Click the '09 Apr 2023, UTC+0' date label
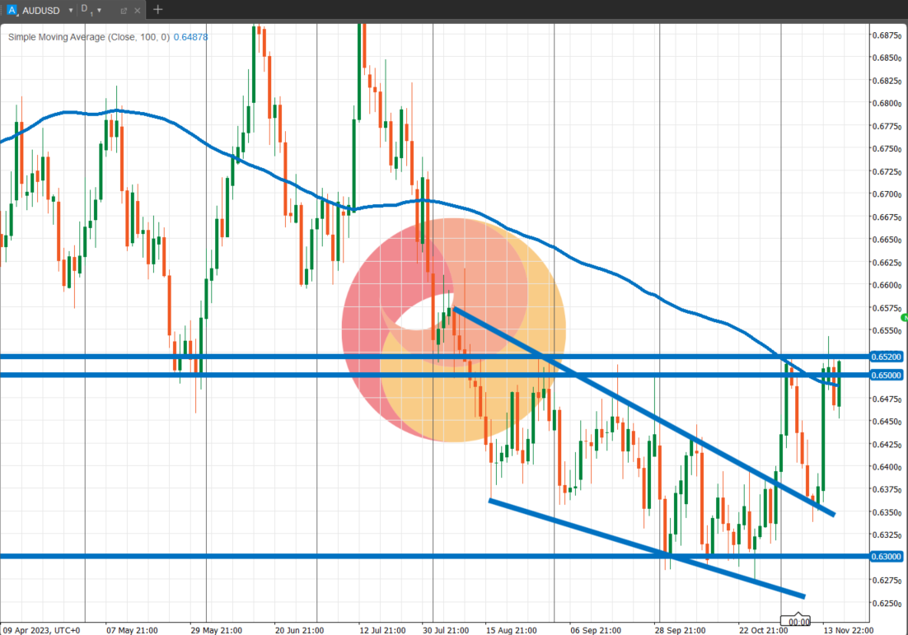 click(41, 630)
